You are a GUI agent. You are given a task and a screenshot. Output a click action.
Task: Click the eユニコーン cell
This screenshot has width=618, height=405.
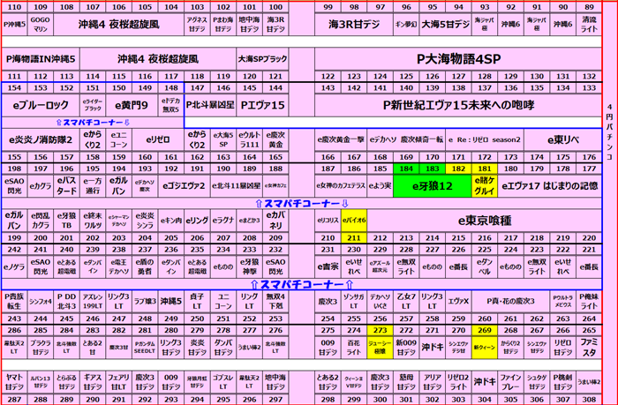point(118,140)
